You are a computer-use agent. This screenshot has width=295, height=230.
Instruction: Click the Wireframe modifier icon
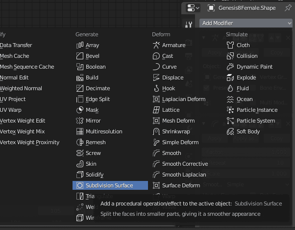80,218
